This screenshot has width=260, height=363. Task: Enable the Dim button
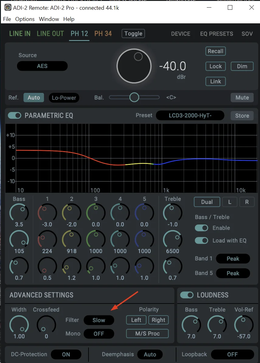pyautogui.click(x=242, y=66)
